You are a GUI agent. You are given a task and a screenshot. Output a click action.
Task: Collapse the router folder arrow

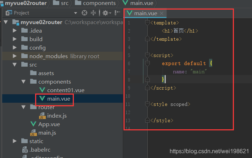pos(23,107)
